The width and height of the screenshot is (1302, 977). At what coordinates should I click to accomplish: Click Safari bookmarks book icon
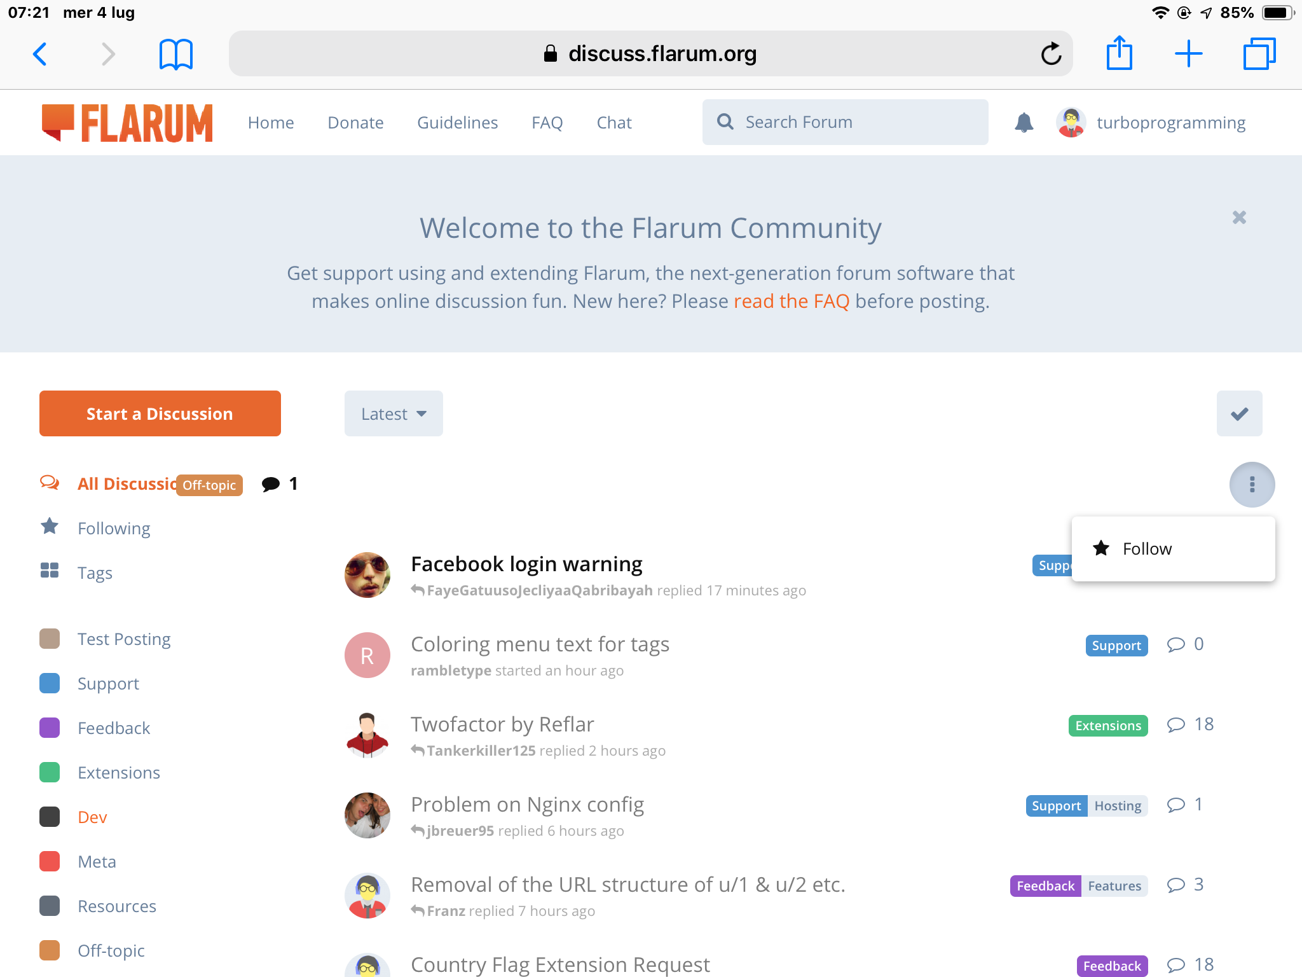[x=175, y=54]
